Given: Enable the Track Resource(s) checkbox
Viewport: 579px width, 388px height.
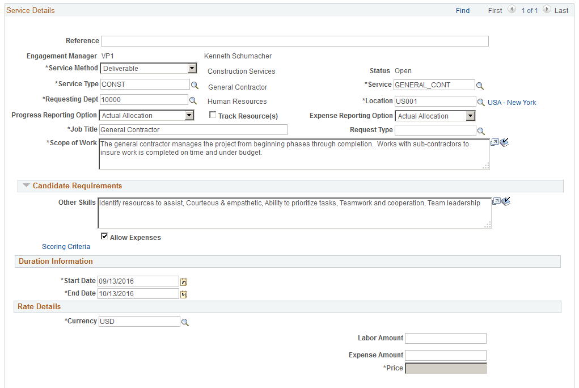Looking at the screenshot, I should coord(213,115).
